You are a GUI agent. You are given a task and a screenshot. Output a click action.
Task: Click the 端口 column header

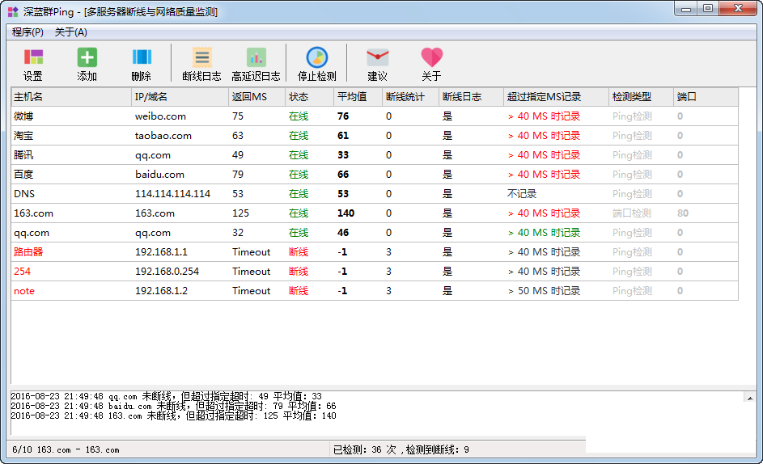706,97
